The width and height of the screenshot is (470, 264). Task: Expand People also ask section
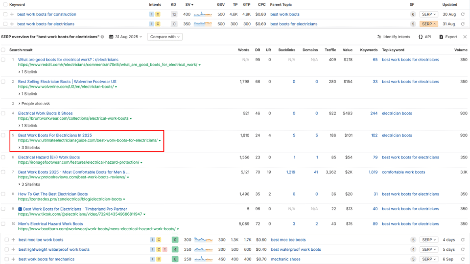pyautogui.click(x=34, y=104)
